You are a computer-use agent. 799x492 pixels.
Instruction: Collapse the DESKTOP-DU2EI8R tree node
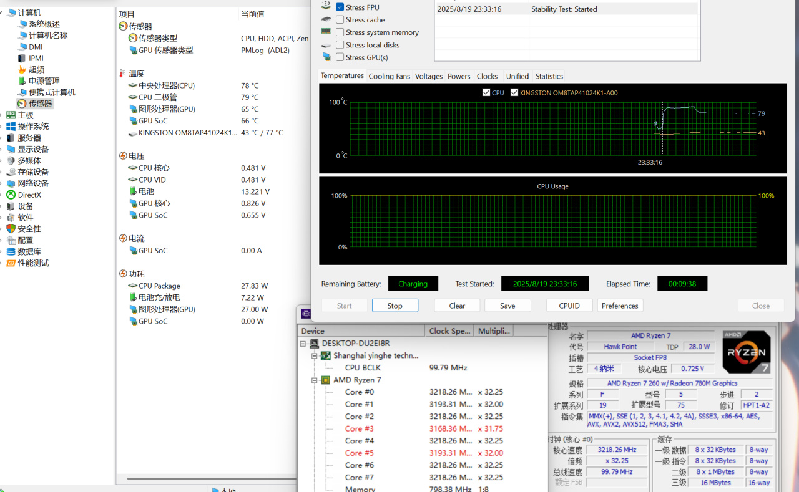coord(303,344)
